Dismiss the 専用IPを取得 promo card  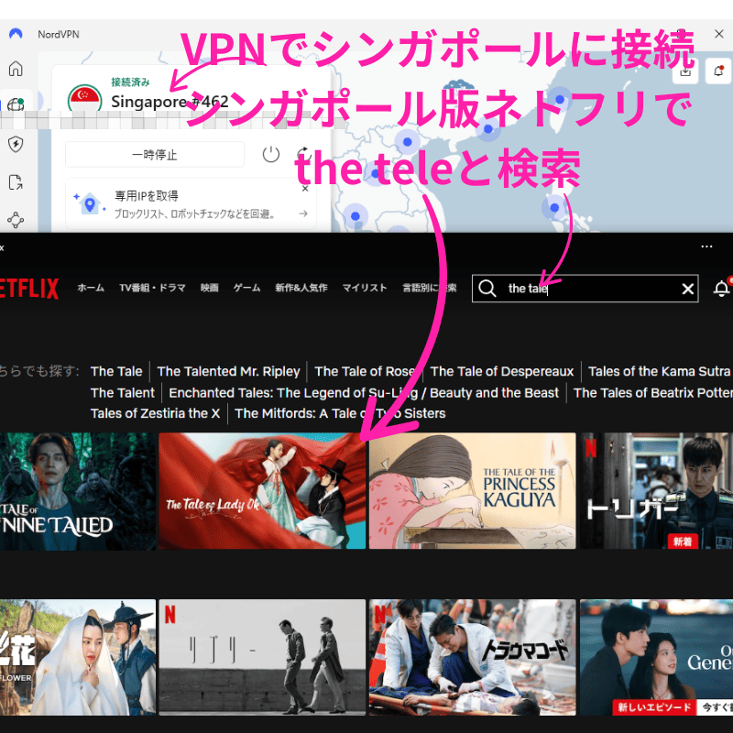tap(305, 189)
